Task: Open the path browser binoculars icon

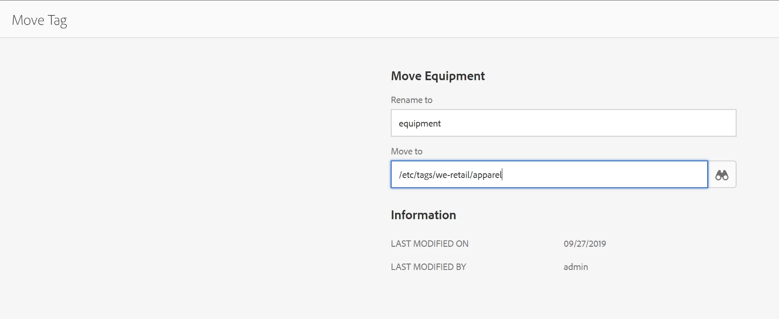Action: pyautogui.click(x=722, y=175)
